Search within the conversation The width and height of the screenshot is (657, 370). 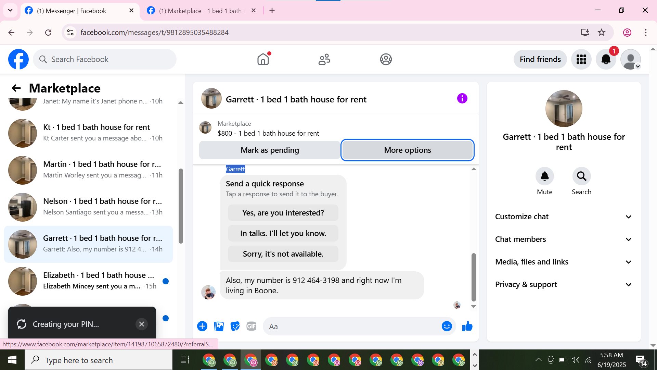point(581,176)
